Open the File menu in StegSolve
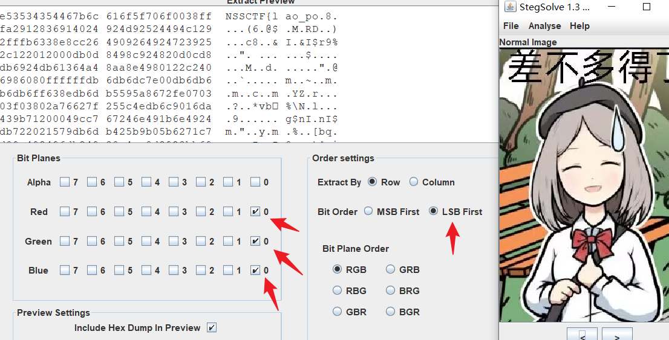Image resolution: width=669 pixels, height=340 pixels. click(511, 26)
